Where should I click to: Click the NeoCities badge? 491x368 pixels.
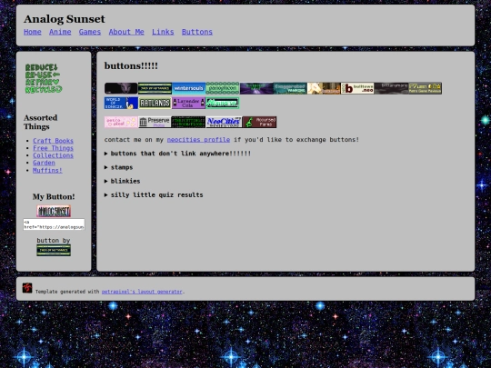click(x=224, y=122)
